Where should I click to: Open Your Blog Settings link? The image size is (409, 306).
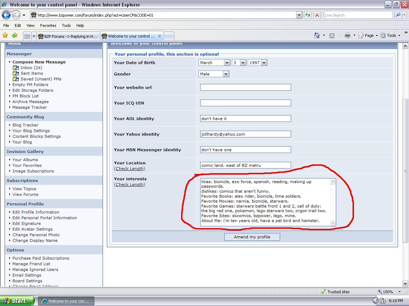[x=31, y=131]
